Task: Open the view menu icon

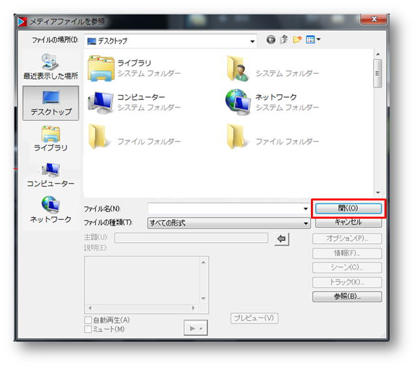Action: [313, 40]
